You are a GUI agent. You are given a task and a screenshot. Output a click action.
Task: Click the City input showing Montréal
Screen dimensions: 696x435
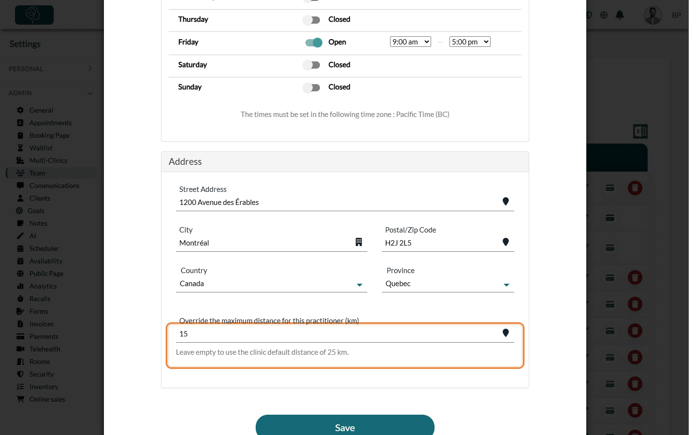coord(271,243)
